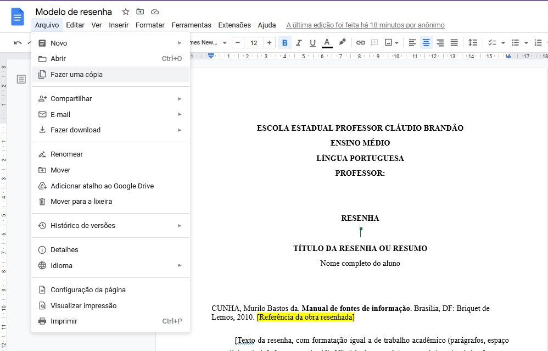Expand the Idioma submenu
The width and height of the screenshot is (548, 351).
(x=110, y=265)
